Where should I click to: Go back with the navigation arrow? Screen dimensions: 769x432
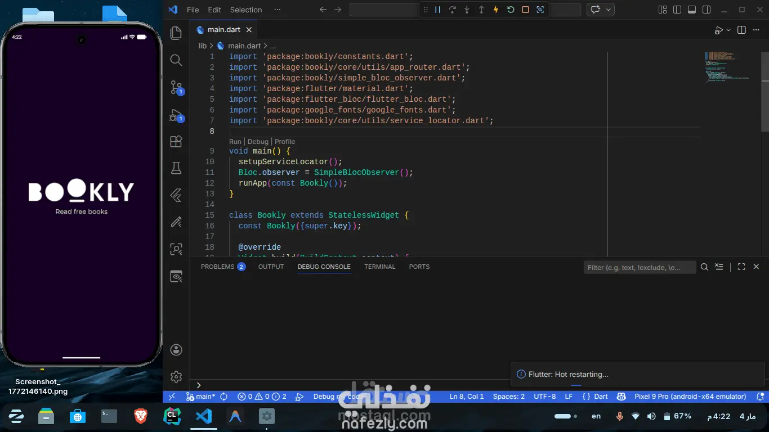coord(323,10)
